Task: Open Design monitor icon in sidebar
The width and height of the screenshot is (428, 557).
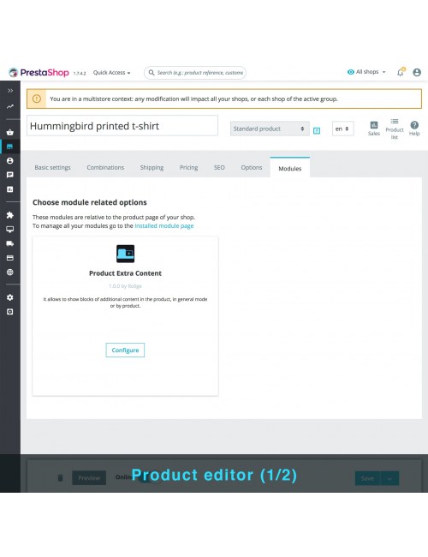Action: click(x=10, y=229)
